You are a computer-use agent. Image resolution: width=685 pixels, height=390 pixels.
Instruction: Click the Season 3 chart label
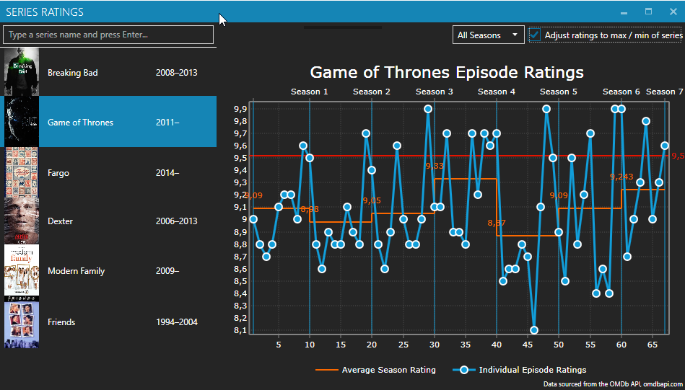click(x=435, y=92)
